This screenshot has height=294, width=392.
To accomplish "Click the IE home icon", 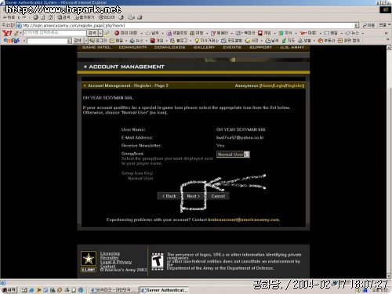I will point(50,17).
